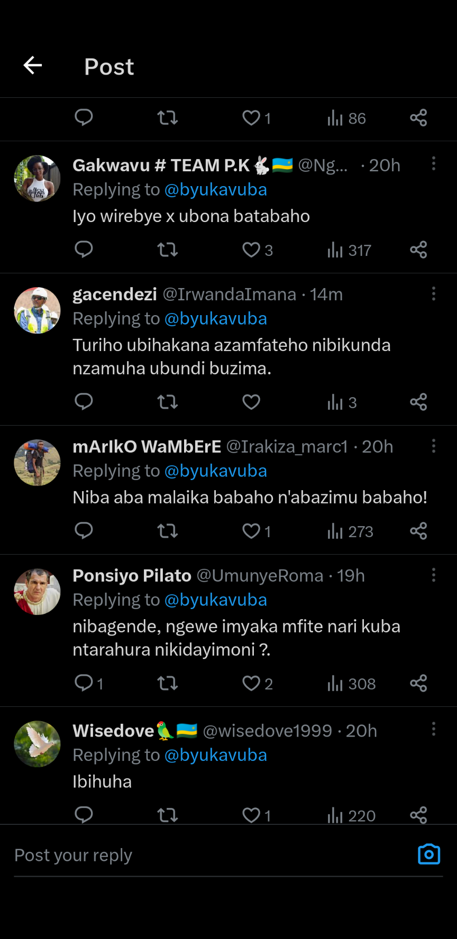Like mArIkO WaMbErE's reply
The image size is (457, 939).
(x=251, y=531)
